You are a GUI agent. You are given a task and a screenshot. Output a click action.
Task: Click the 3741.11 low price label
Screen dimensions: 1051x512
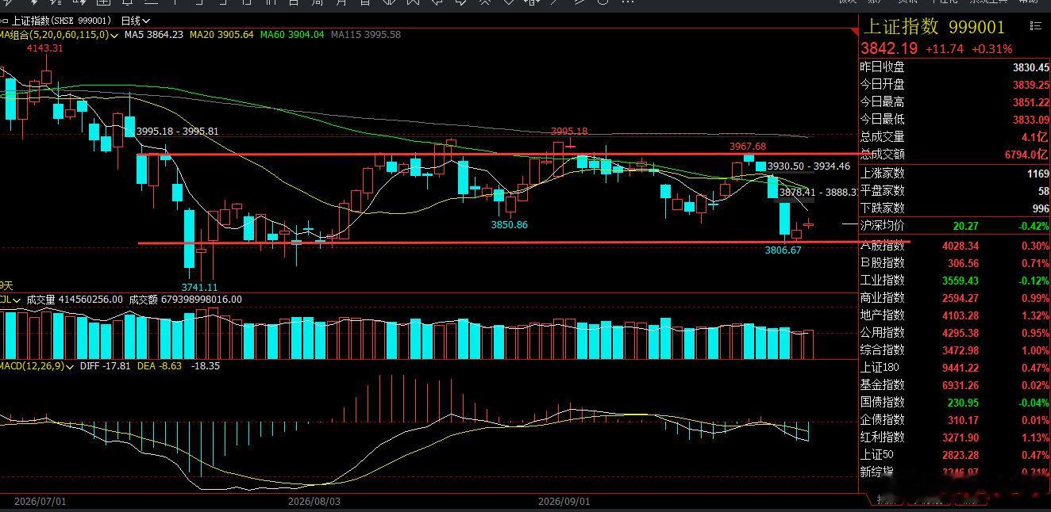pyautogui.click(x=199, y=287)
